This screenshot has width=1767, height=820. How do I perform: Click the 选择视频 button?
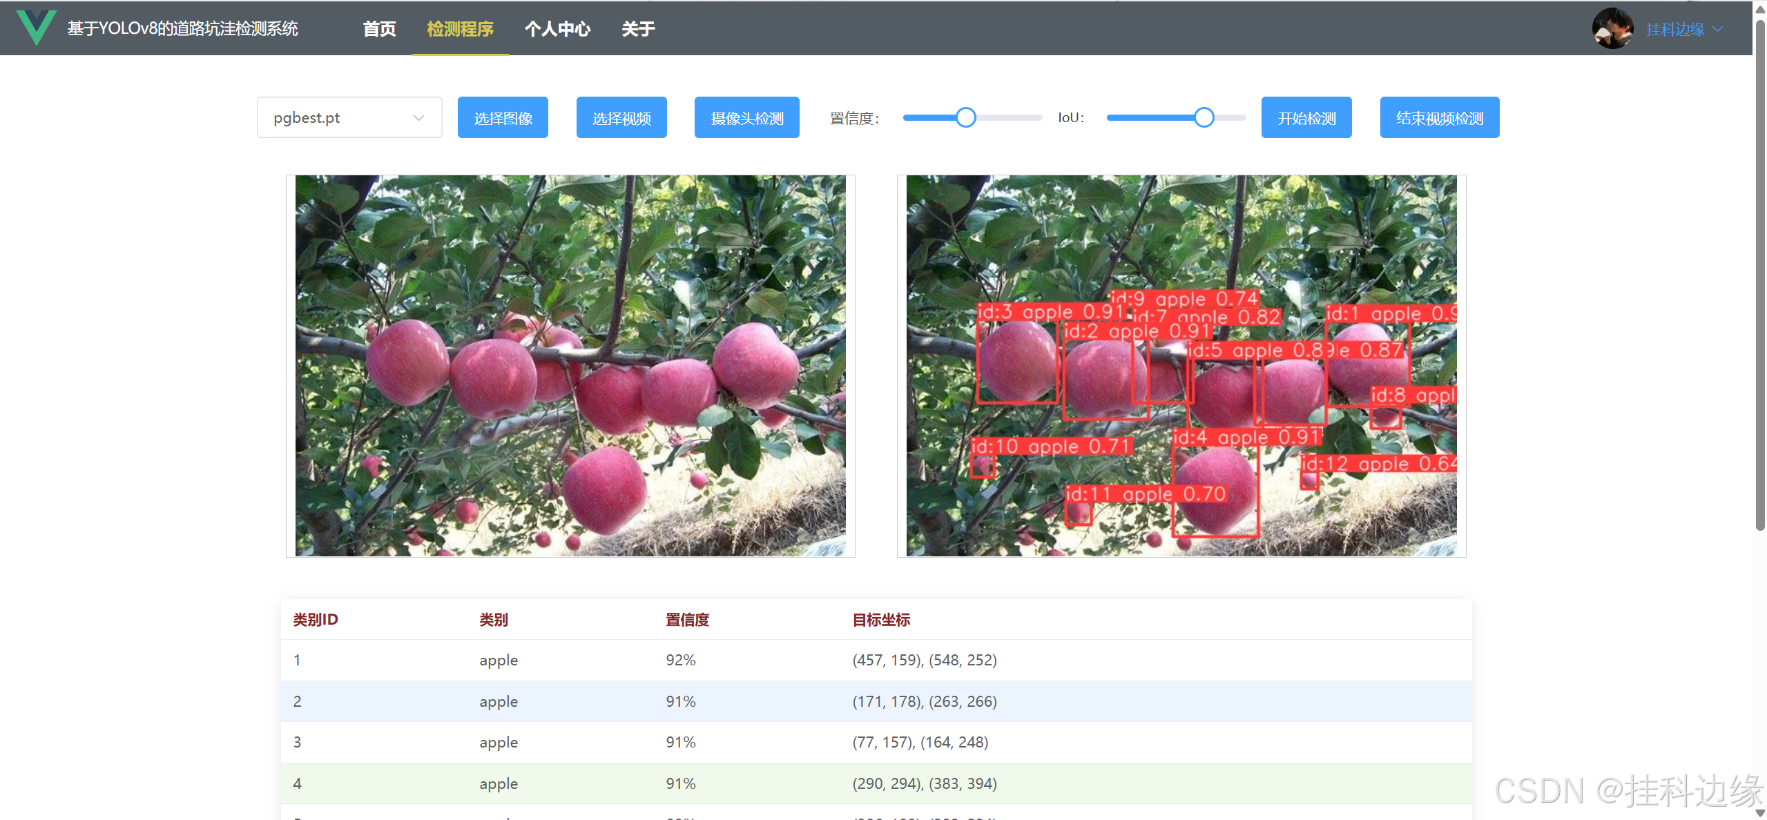point(621,118)
